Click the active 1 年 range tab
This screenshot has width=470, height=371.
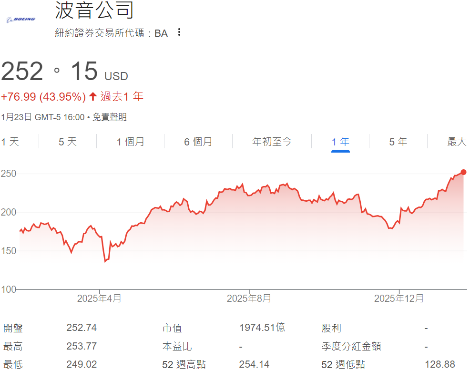340,142
